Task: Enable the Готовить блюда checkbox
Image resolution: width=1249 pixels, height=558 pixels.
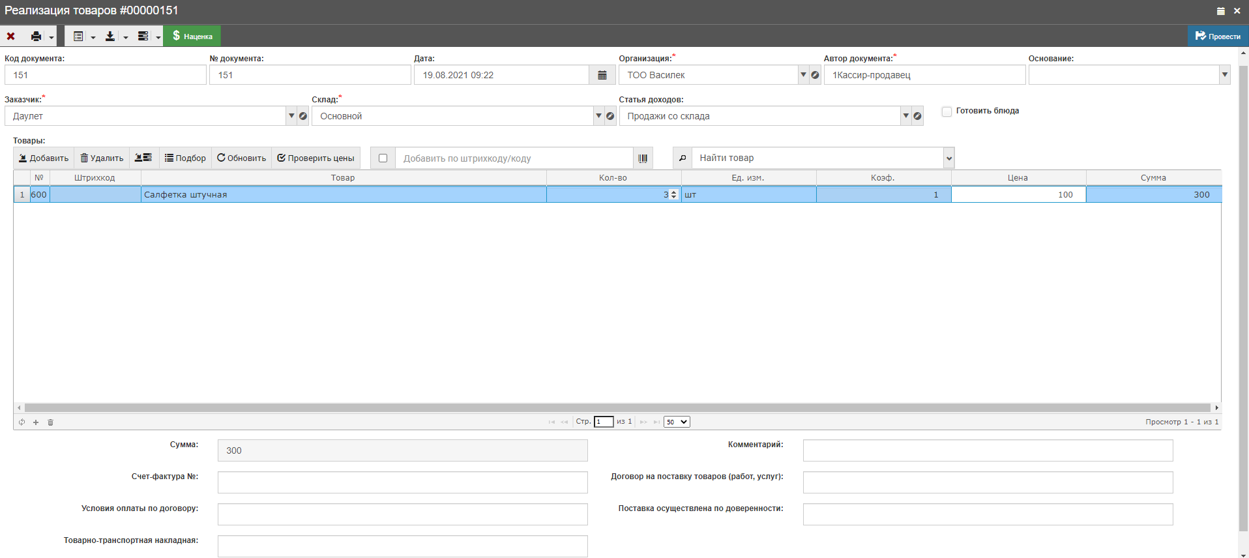Action: point(947,111)
